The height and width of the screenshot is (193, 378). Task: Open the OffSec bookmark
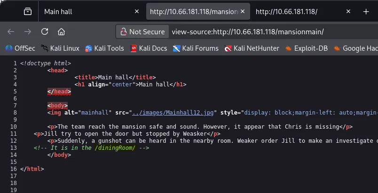[x=21, y=48]
